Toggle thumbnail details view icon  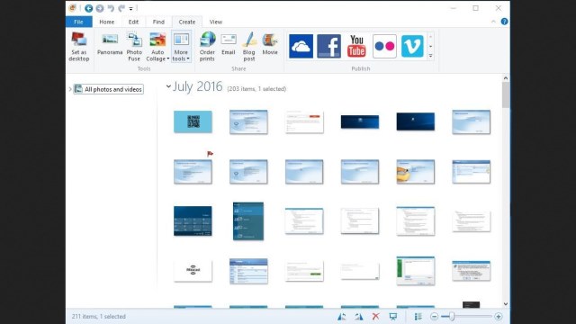point(418,316)
